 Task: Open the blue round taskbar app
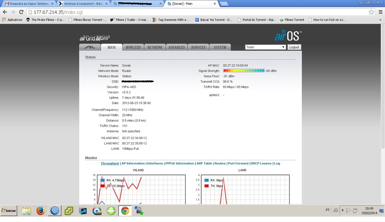54,211
